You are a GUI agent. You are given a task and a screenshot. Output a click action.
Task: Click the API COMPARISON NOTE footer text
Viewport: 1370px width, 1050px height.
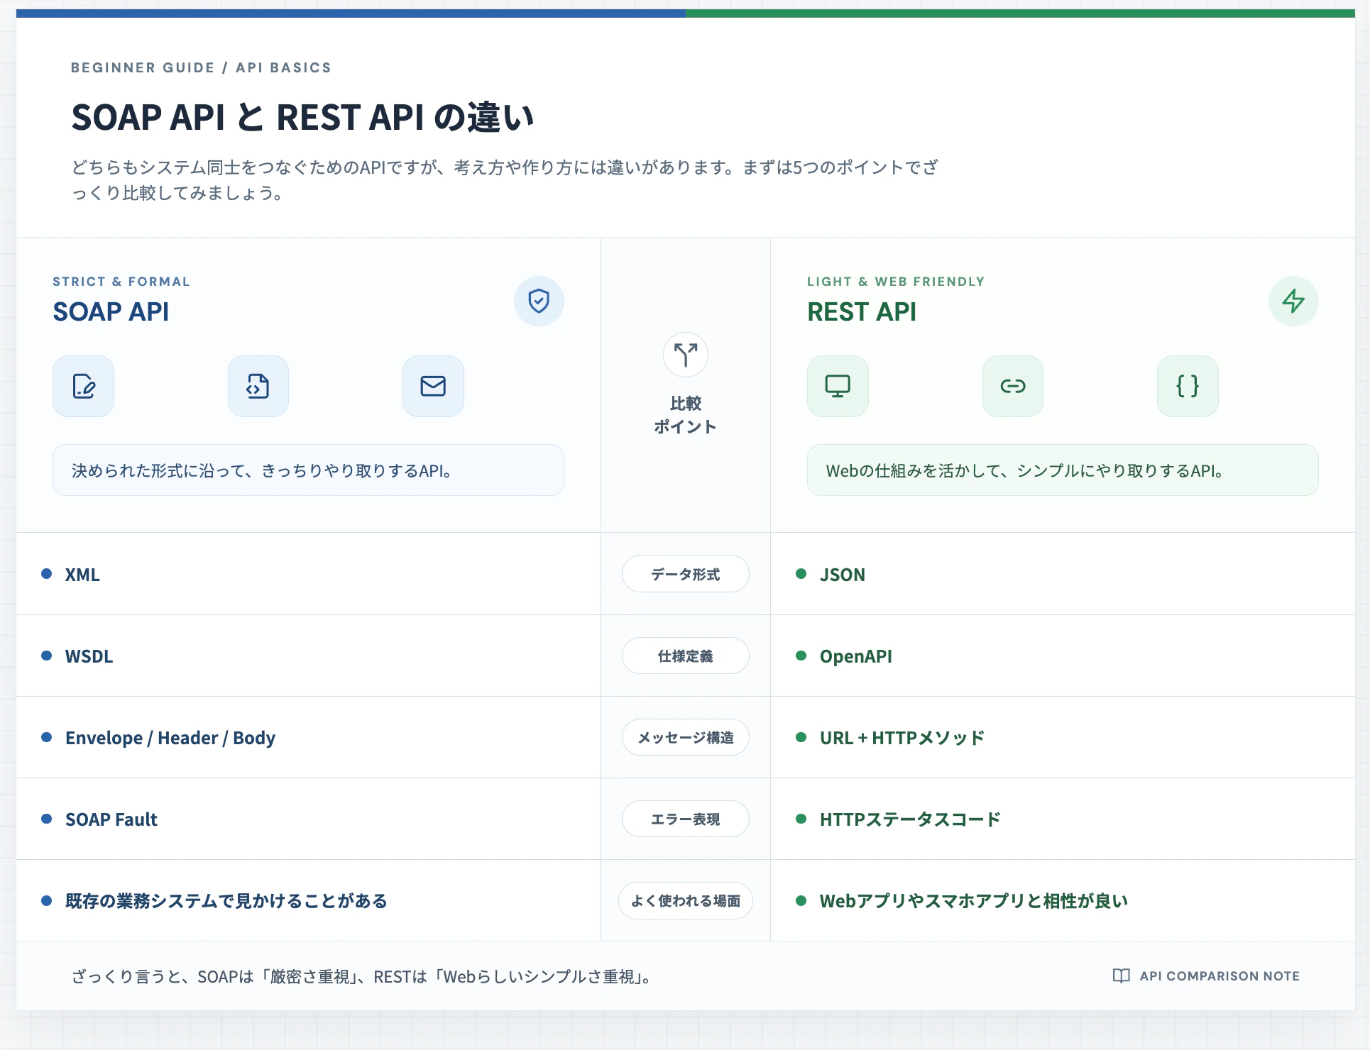[1220, 976]
